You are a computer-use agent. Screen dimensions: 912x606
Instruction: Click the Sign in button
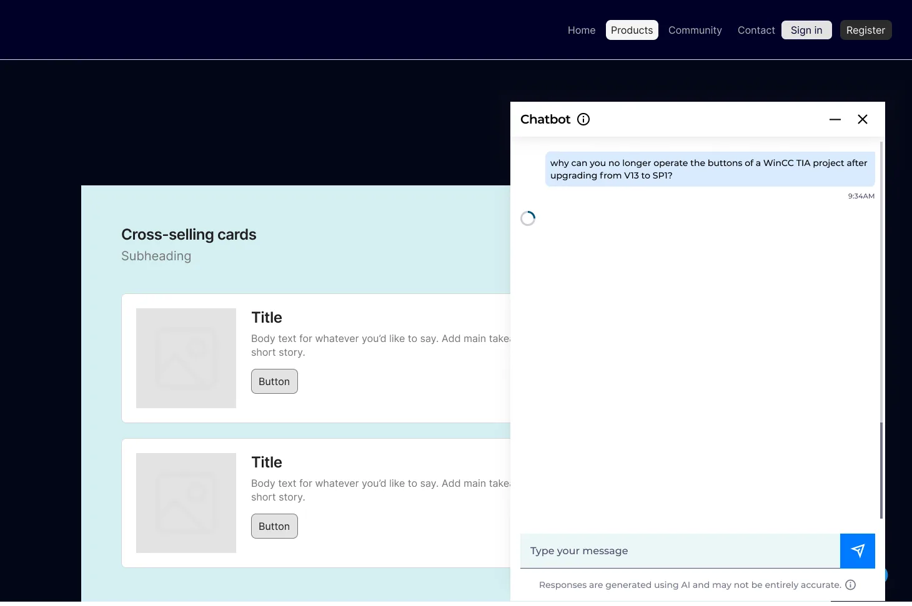click(x=806, y=30)
